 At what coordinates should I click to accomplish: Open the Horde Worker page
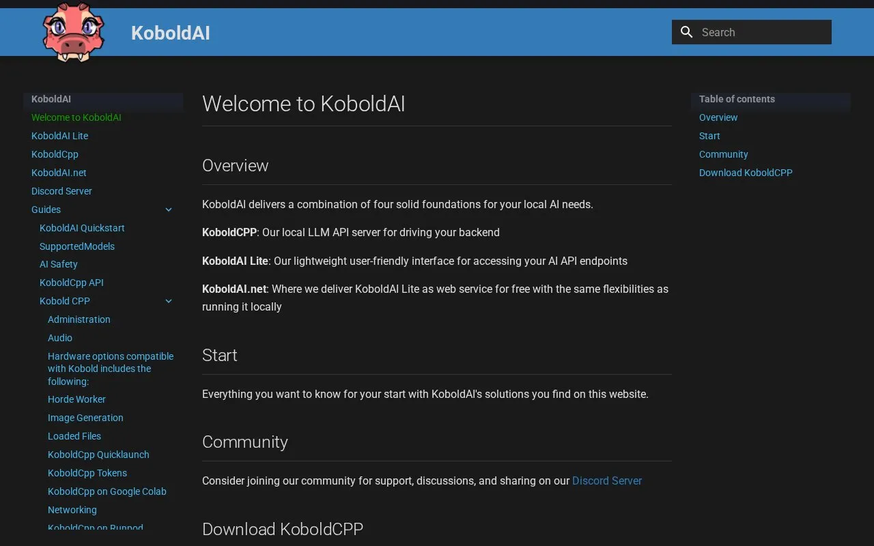pyautogui.click(x=76, y=399)
